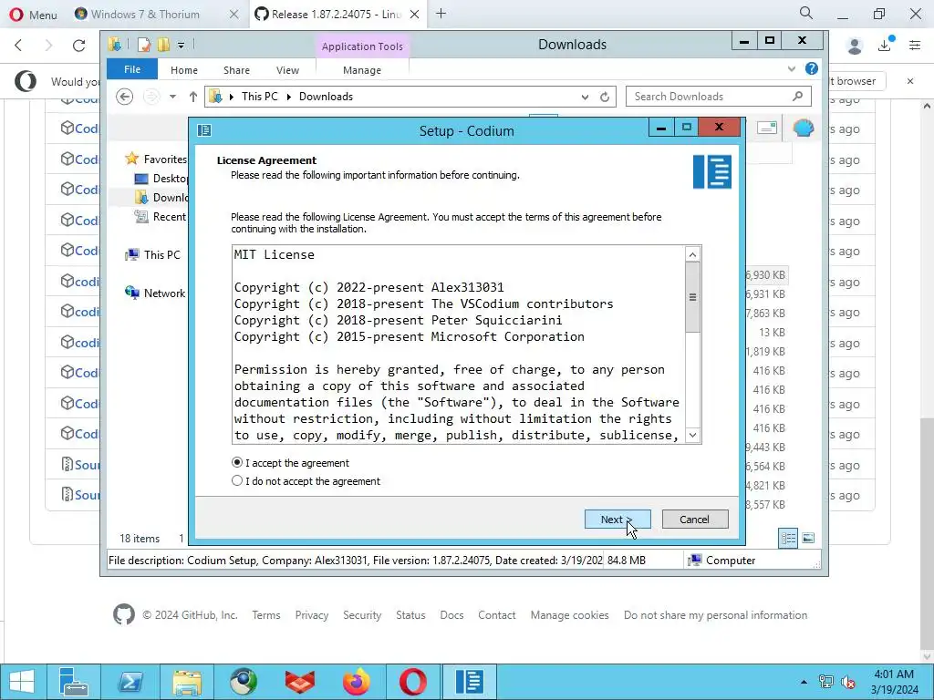Open GitHub Terms link
This screenshot has width=934, height=700.
(265, 615)
